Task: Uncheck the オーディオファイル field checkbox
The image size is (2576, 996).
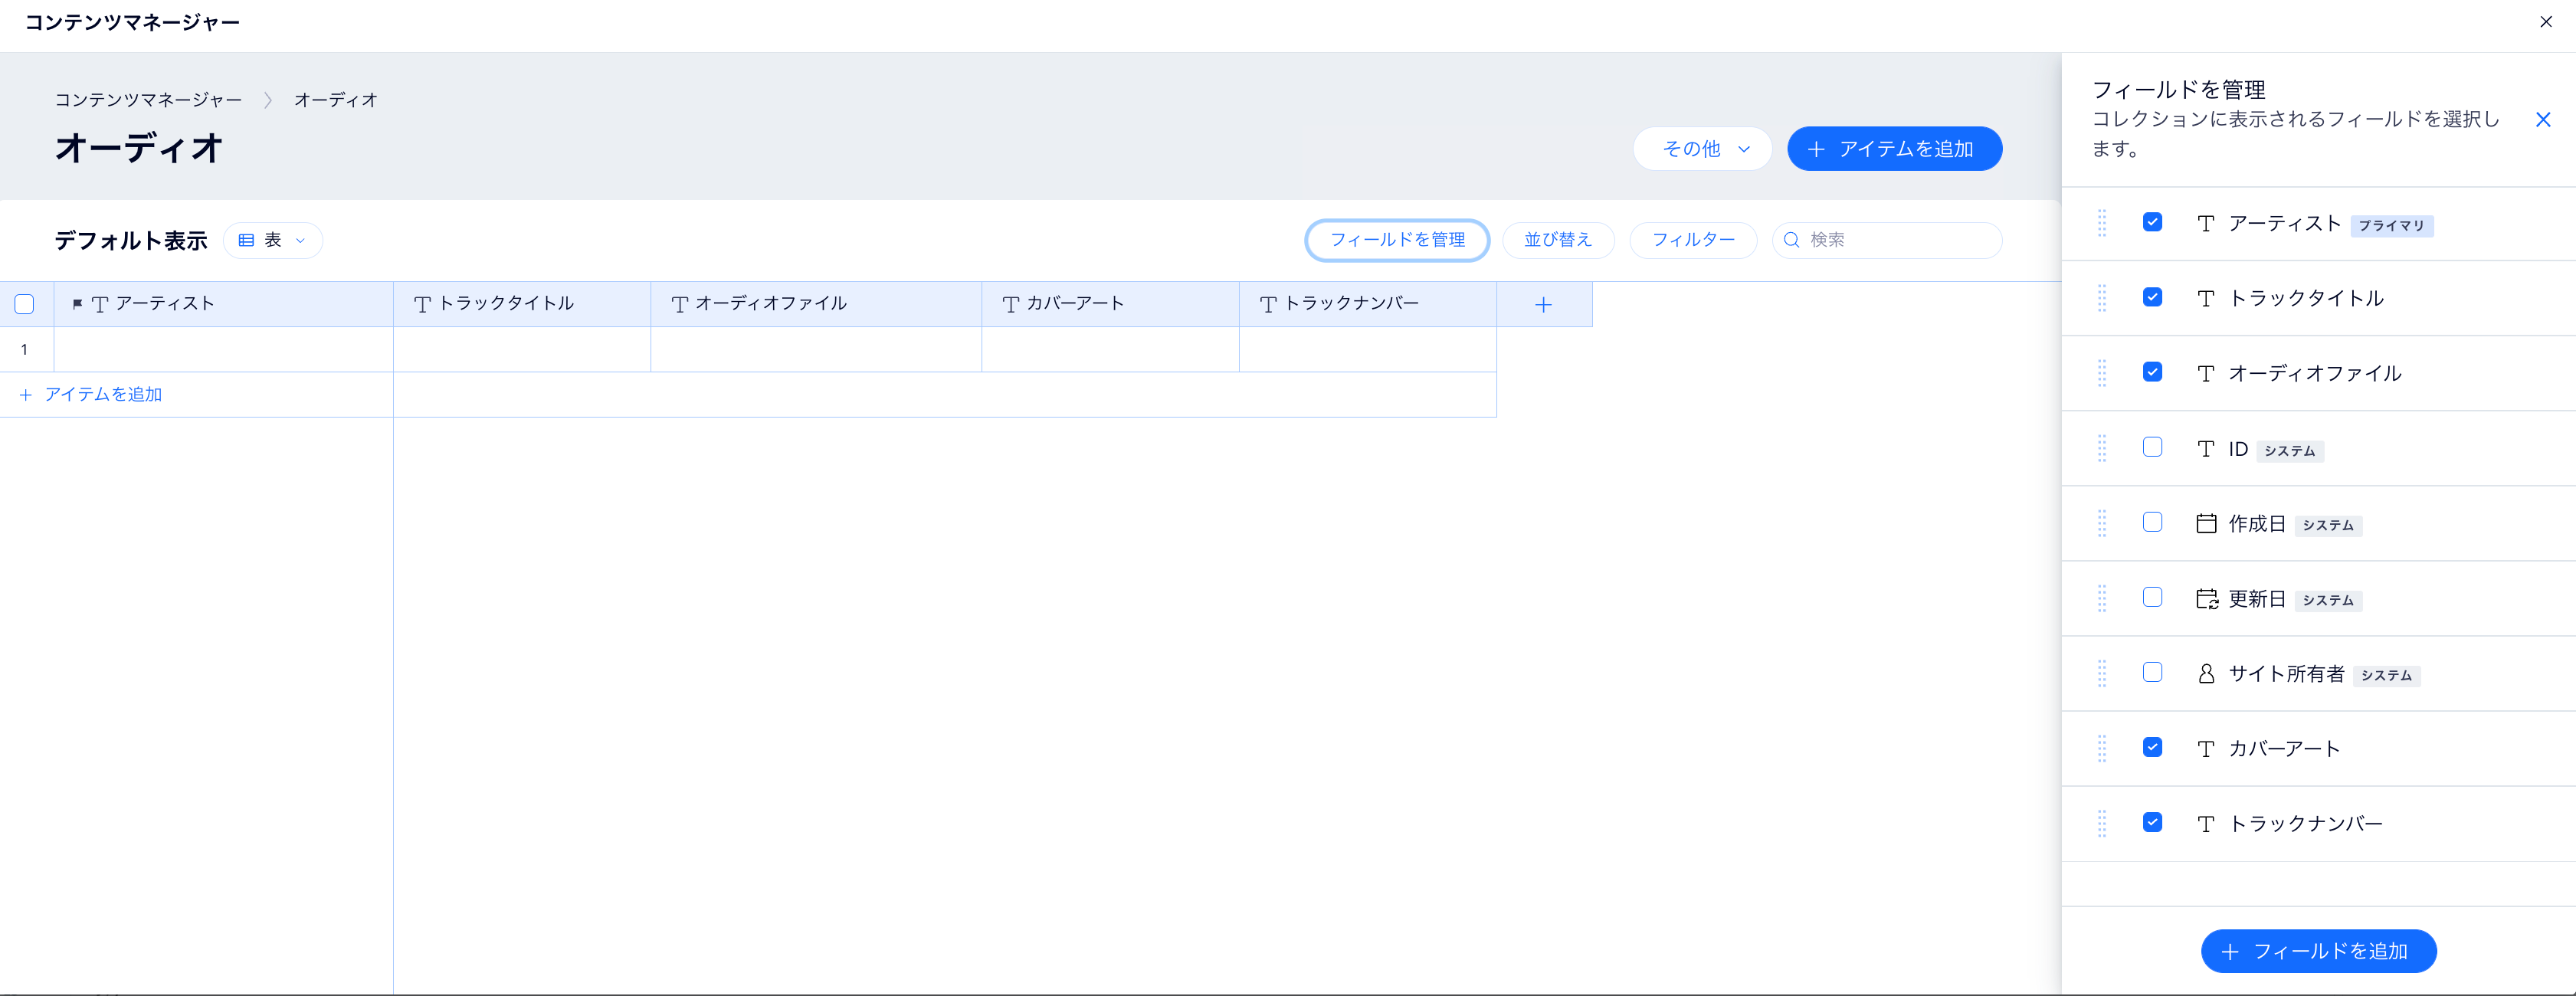Action: (x=2152, y=372)
